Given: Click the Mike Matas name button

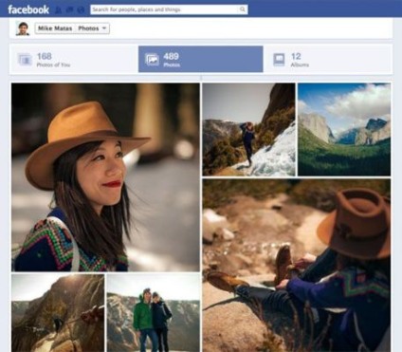Looking at the screenshot, I should [55, 28].
